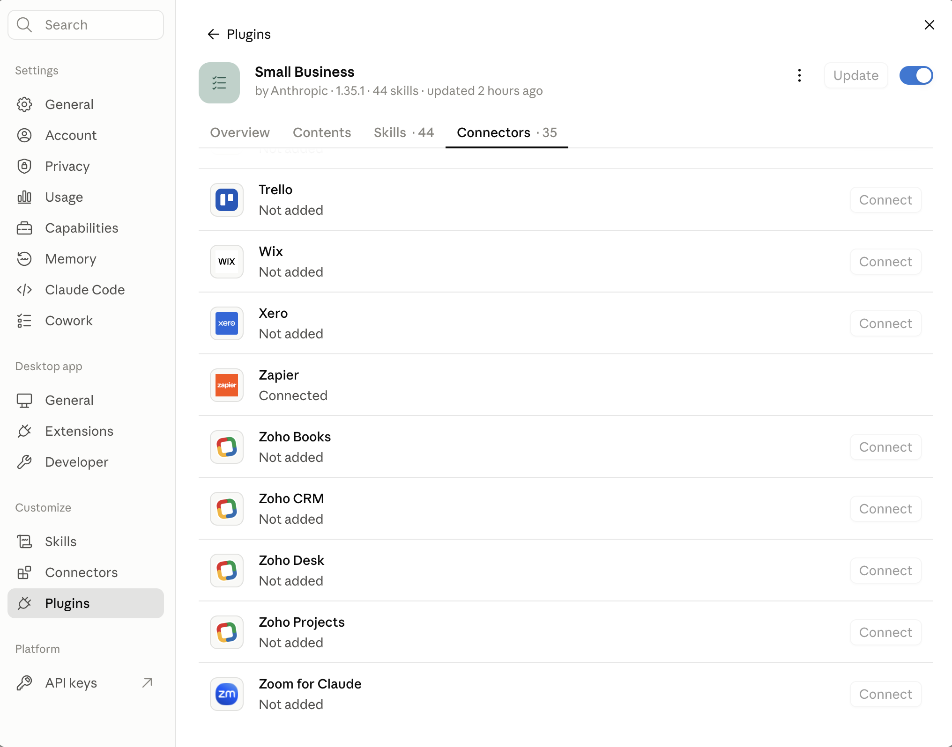Click the plugin version and skills info line
The width and height of the screenshot is (952, 747).
[x=399, y=91]
